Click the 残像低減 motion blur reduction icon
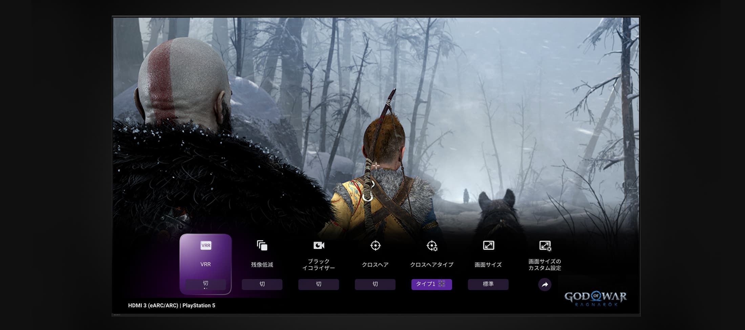The image size is (745, 330). (262, 246)
